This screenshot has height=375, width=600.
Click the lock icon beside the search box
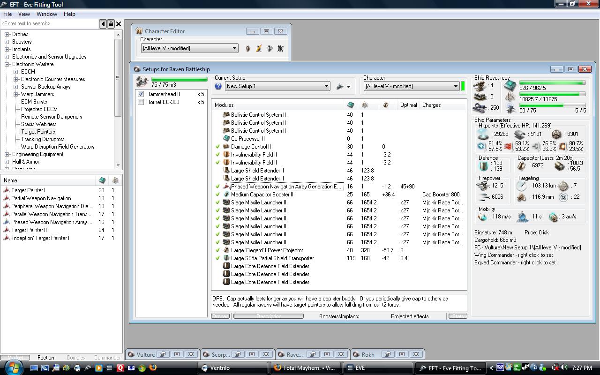pos(111,24)
